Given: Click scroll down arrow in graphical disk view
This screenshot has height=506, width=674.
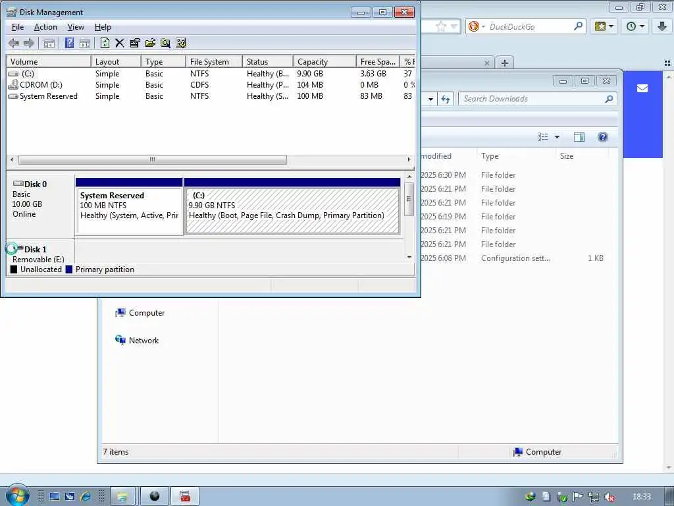Looking at the screenshot, I should (409, 257).
